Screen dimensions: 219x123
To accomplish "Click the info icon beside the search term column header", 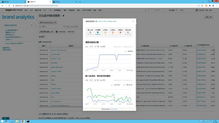I will [x=74, y=46].
